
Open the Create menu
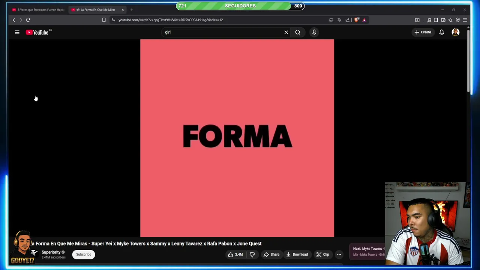(423, 32)
